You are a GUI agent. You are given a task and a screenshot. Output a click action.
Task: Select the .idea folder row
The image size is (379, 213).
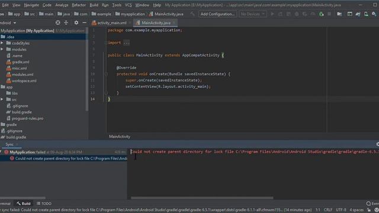[43, 37]
